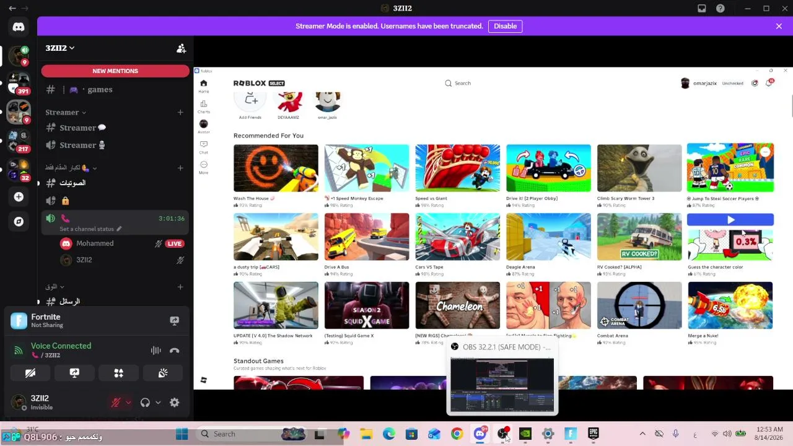Open Discover servers compass icon
793x446 pixels.
(19, 221)
